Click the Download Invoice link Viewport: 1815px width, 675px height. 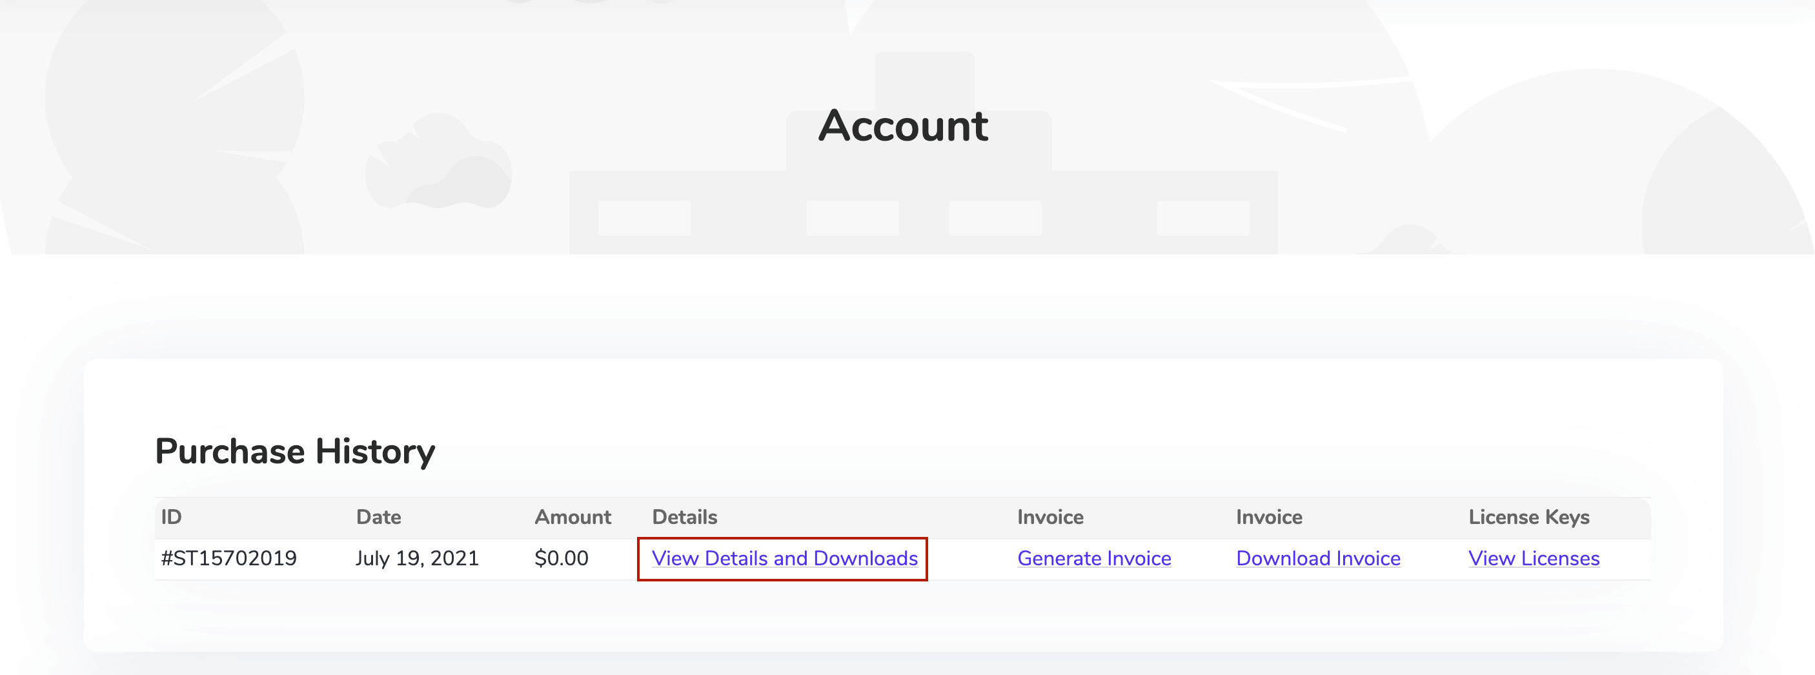point(1318,558)
